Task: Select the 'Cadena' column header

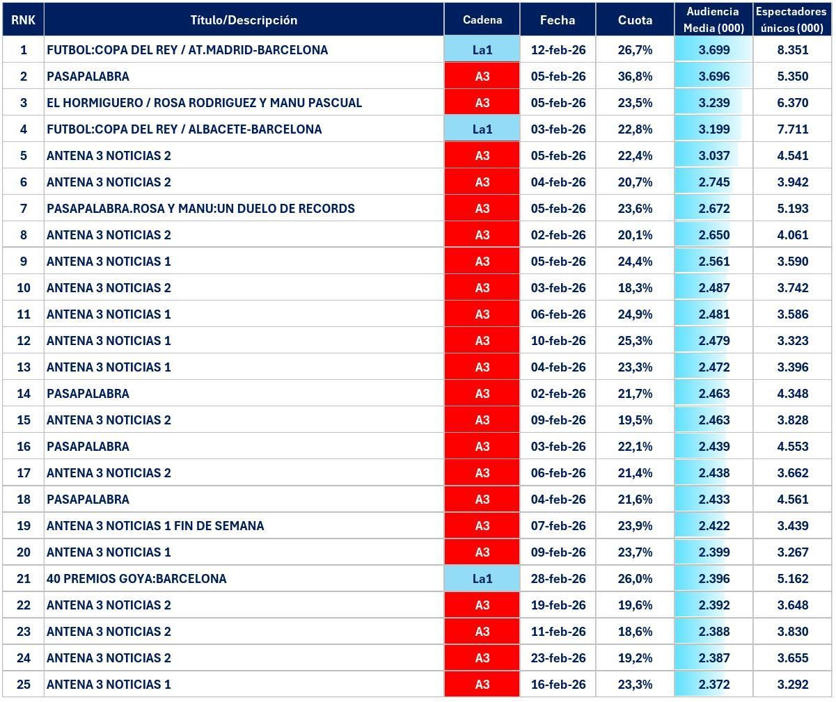Action: pos(482,20)
